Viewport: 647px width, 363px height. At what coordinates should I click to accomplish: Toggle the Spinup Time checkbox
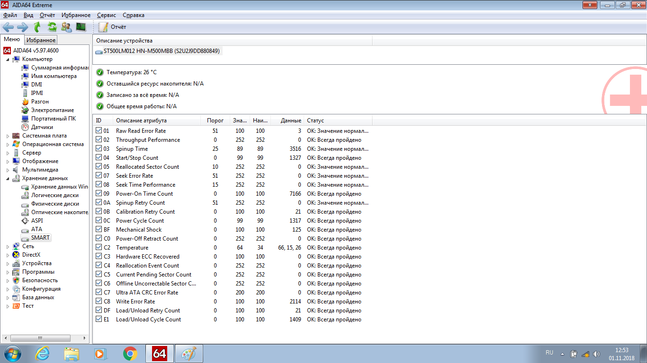[99, 148]
